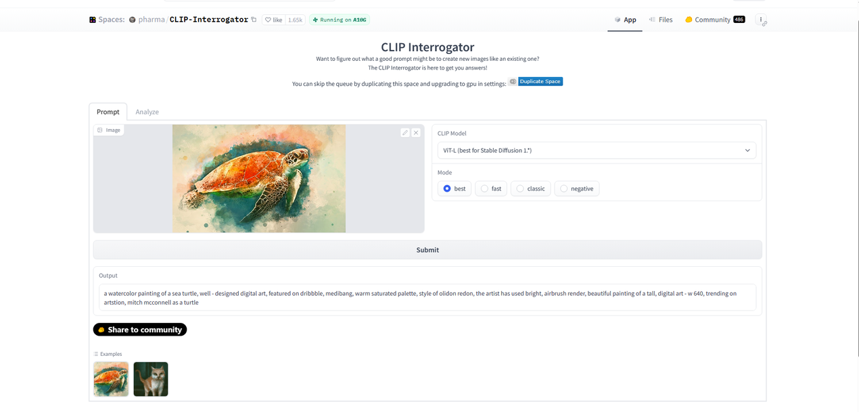Screen dimensions: 859x412
Task: Select the cat example thumbnail
Action: point(151,379)
